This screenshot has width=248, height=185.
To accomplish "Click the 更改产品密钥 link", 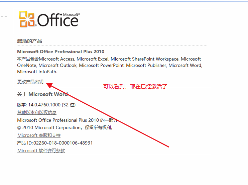I will click(x=30, y=82).
